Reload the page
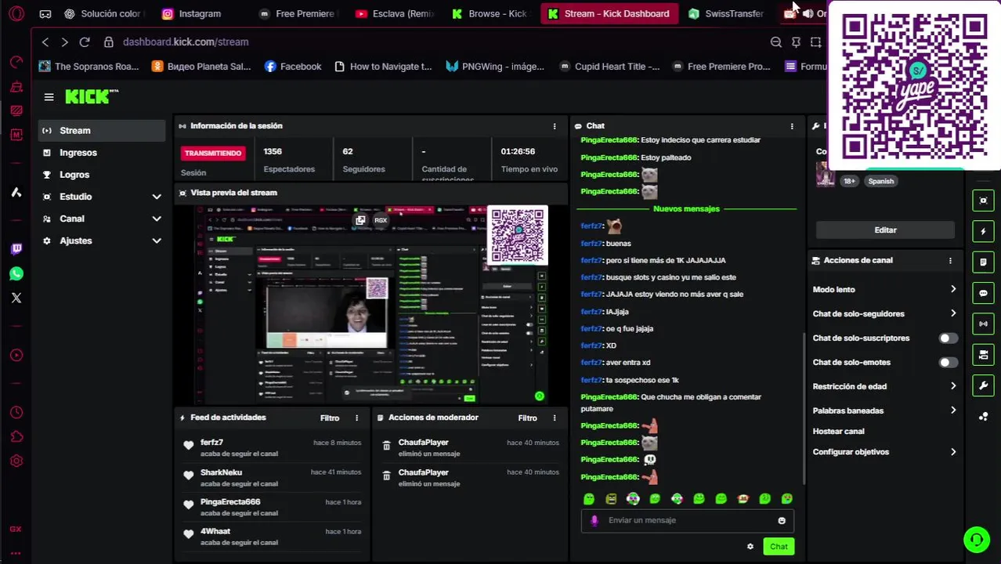Viewport: 1001px width, 564px height. [x=85, y=42]
